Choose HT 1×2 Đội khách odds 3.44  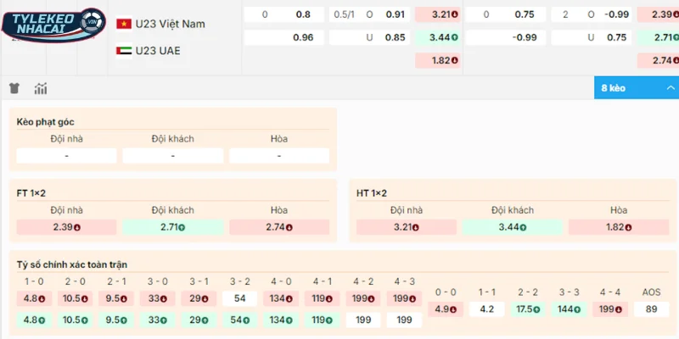click(x=513, y=227)
